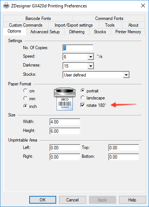The width and height of the screenshot is (149, 207).
Task: Open the Dithering tab
Action: tap(77, 32)
